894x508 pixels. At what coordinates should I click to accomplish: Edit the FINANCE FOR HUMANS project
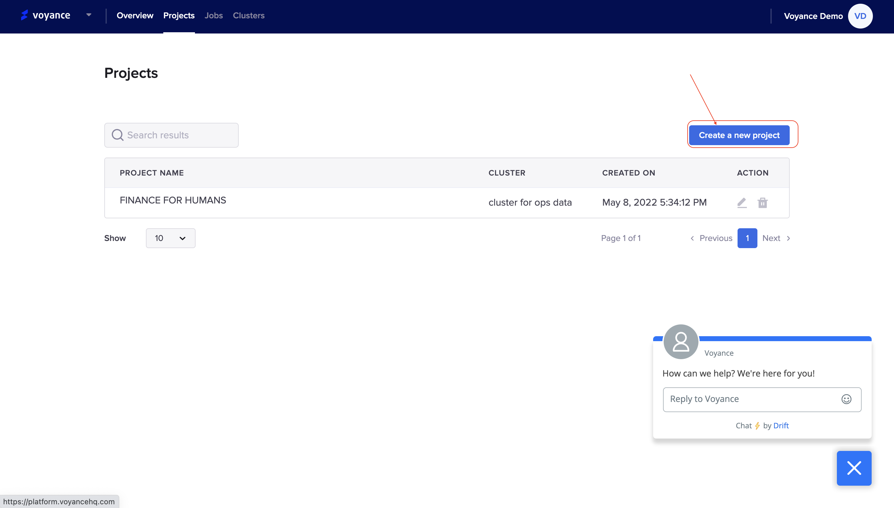(742, 203)
